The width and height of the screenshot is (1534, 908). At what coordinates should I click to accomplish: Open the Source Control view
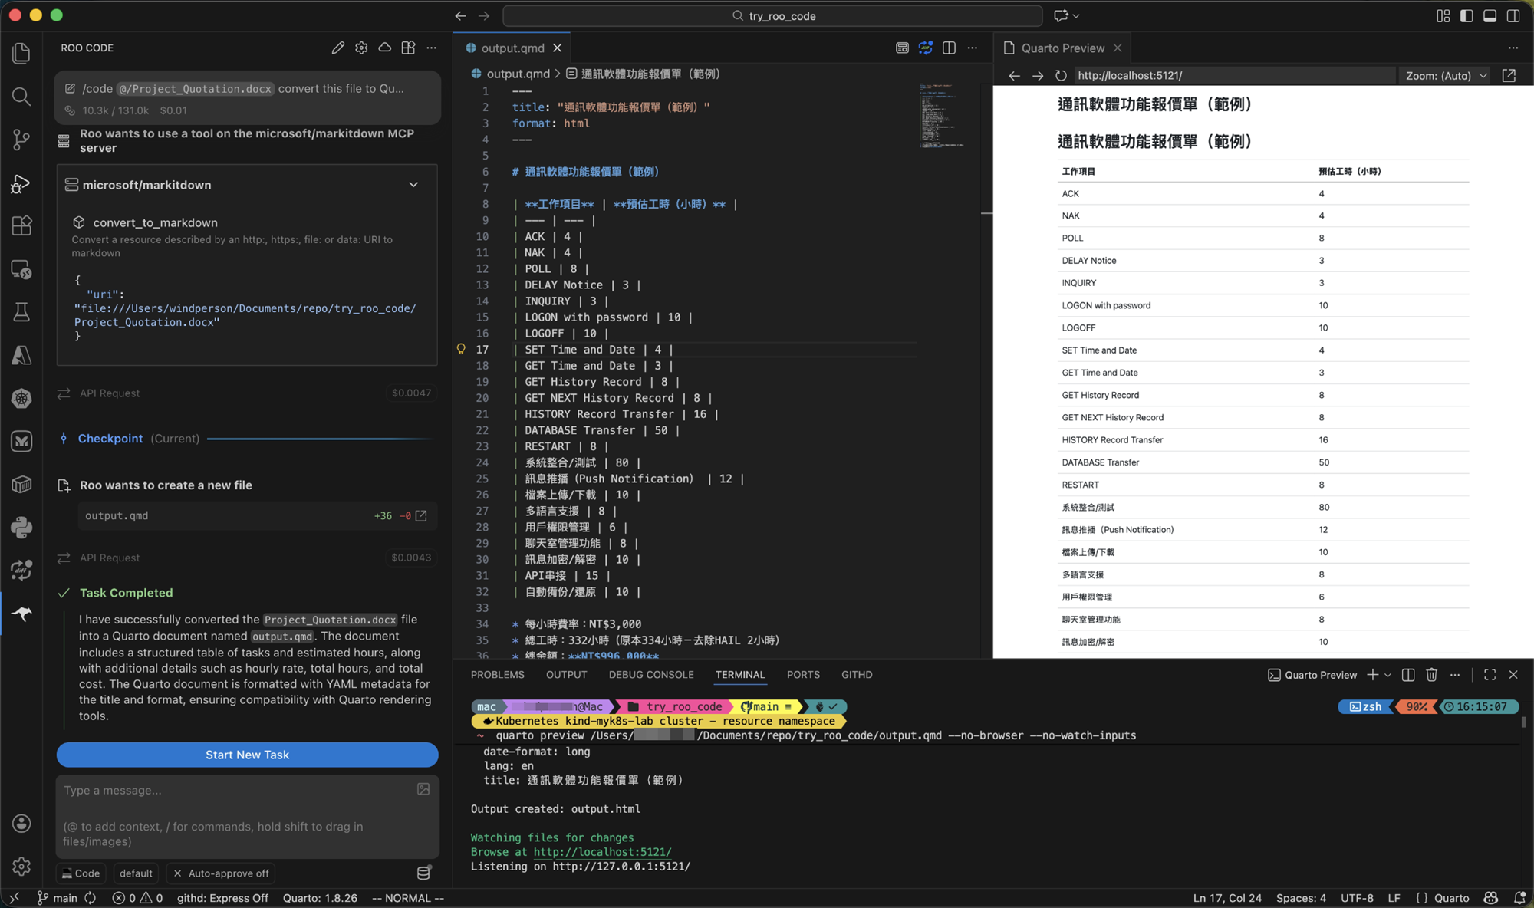point(21,140)
